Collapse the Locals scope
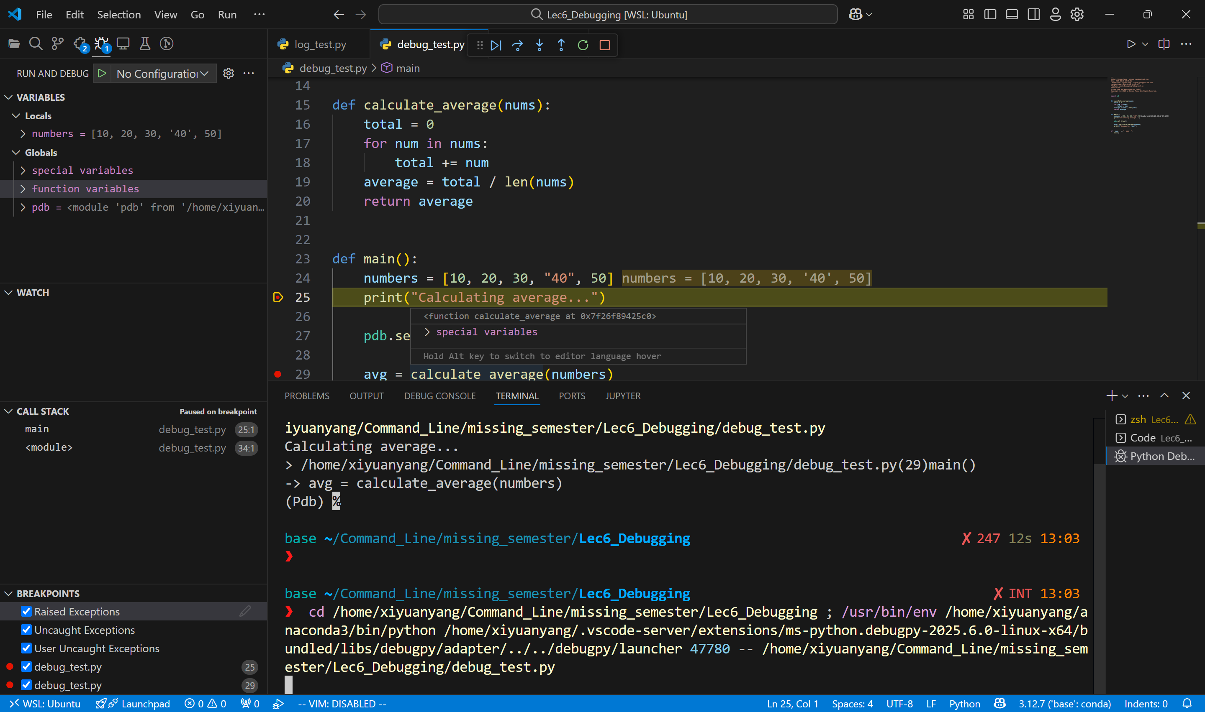The image size is (1205, 712). pos(16,116)
